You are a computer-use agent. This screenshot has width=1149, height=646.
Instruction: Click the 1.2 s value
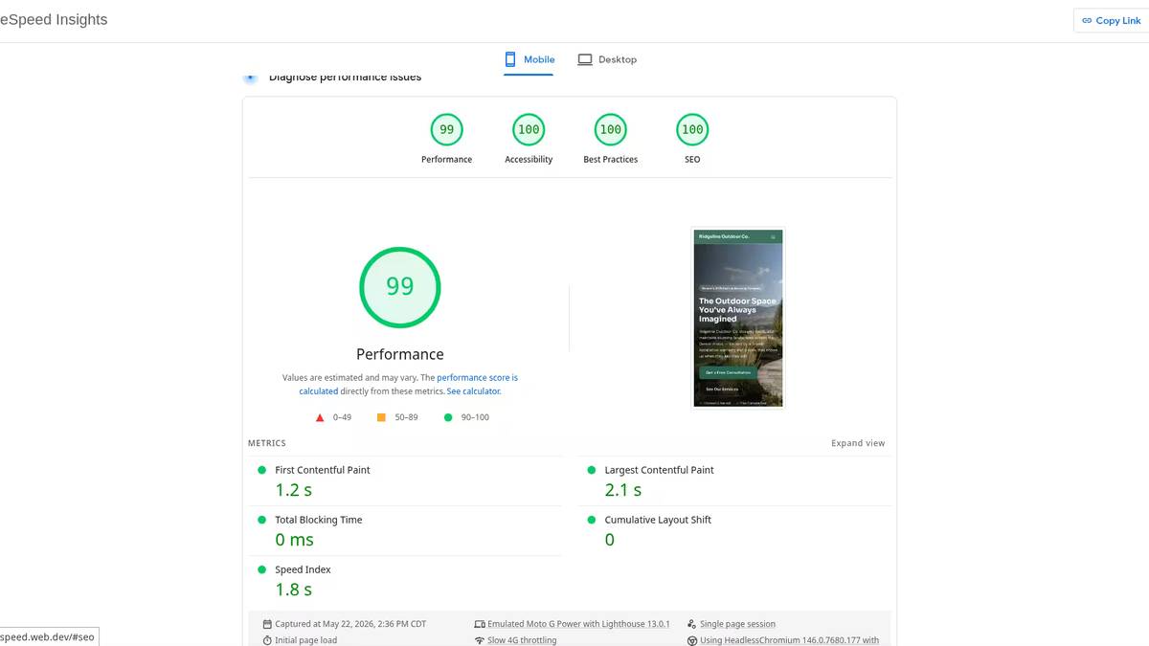(294, 490)
